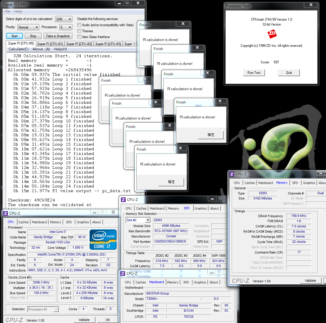Viewport: 326px width, 323px height.
Task: Click the Specification field i7-2700K CPU
Action: pos(72,255)
